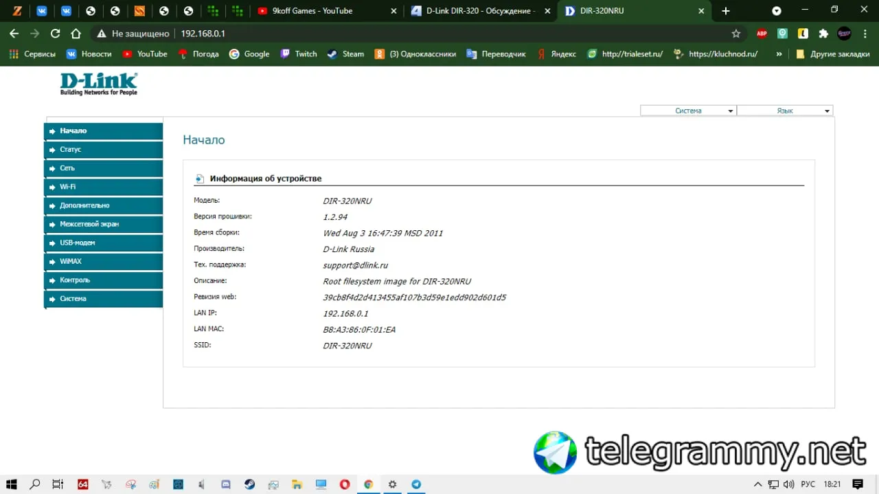
Task: Open the YouTube bookmark
Action: pyautogui.click(x=145, y=54)
